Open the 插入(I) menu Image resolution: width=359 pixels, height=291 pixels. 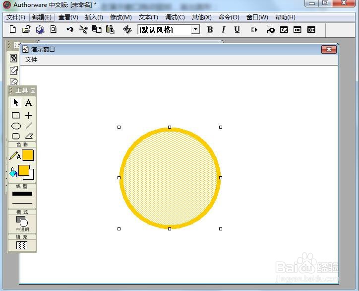tap(94, 17)
